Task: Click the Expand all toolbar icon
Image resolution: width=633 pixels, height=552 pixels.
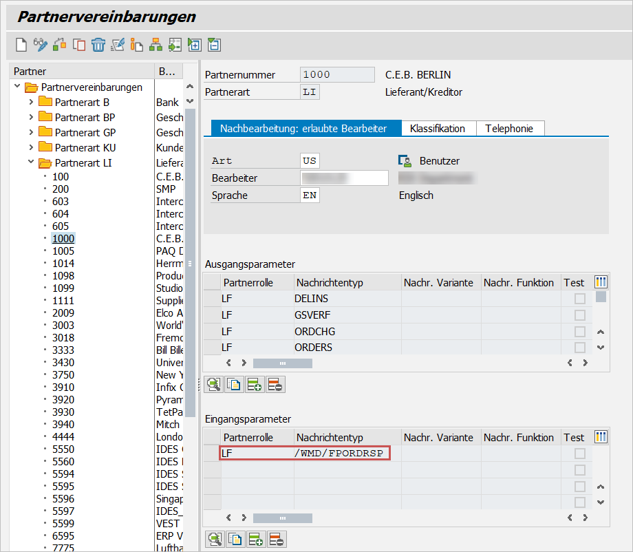Action: coord(195,45)
